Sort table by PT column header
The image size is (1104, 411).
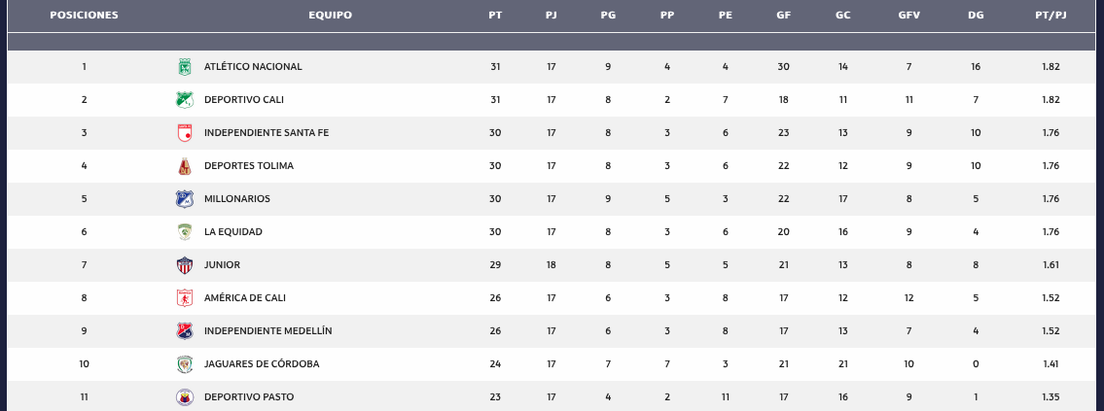[x=495, y=16]
